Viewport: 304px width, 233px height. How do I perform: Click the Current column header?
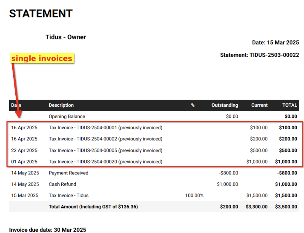pos(259,105)
